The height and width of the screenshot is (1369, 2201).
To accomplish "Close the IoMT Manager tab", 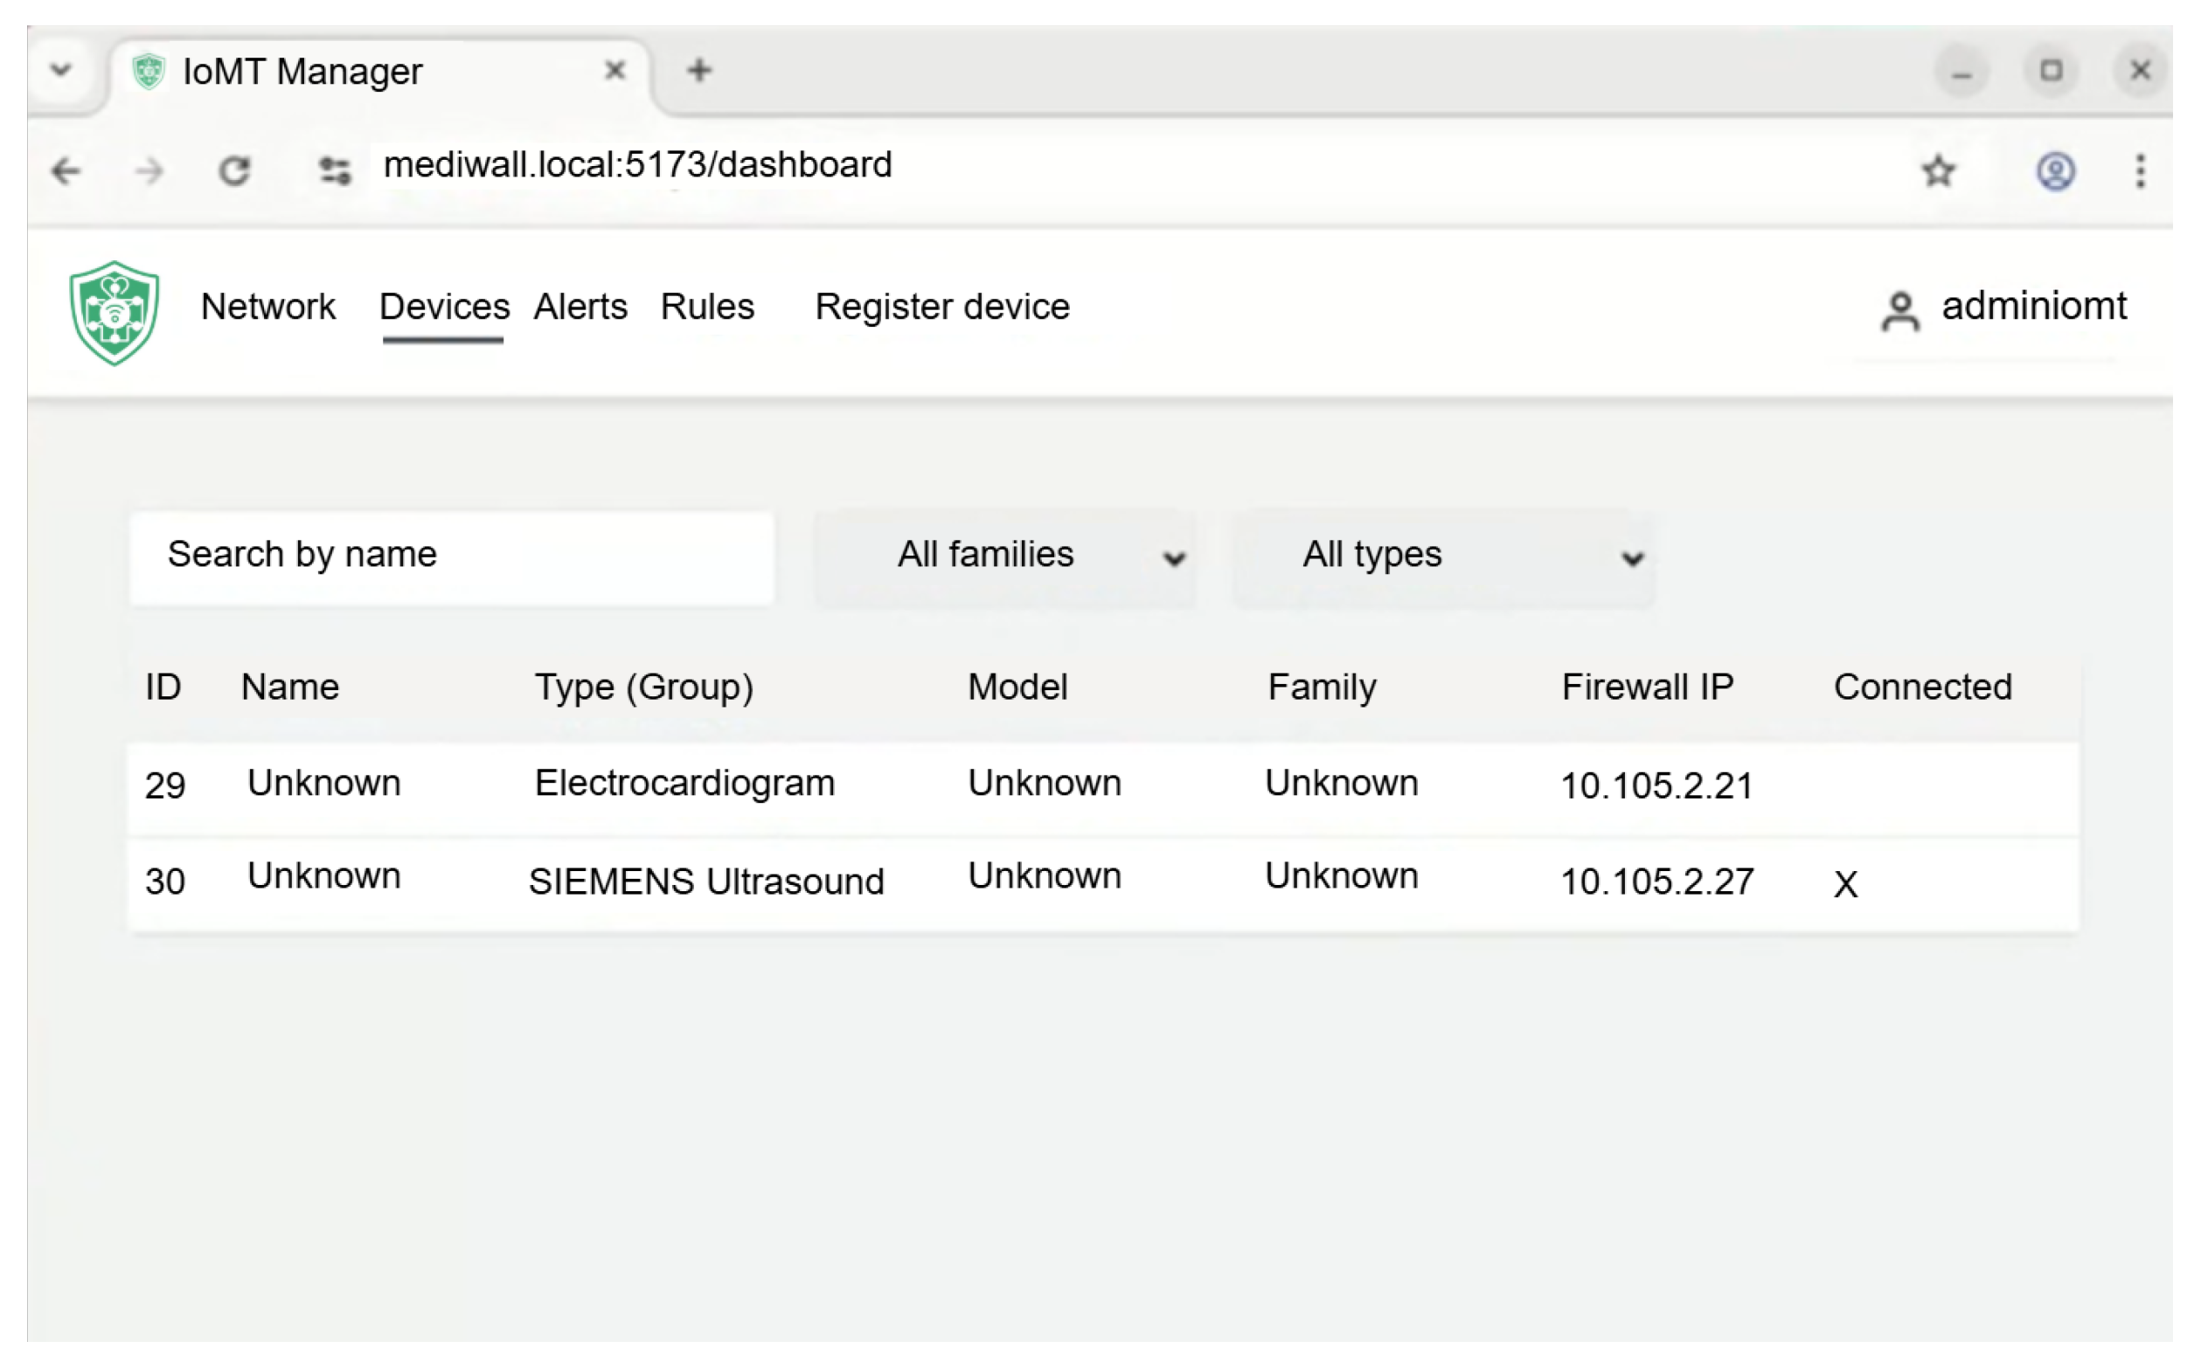I will [x=614, y=70].
